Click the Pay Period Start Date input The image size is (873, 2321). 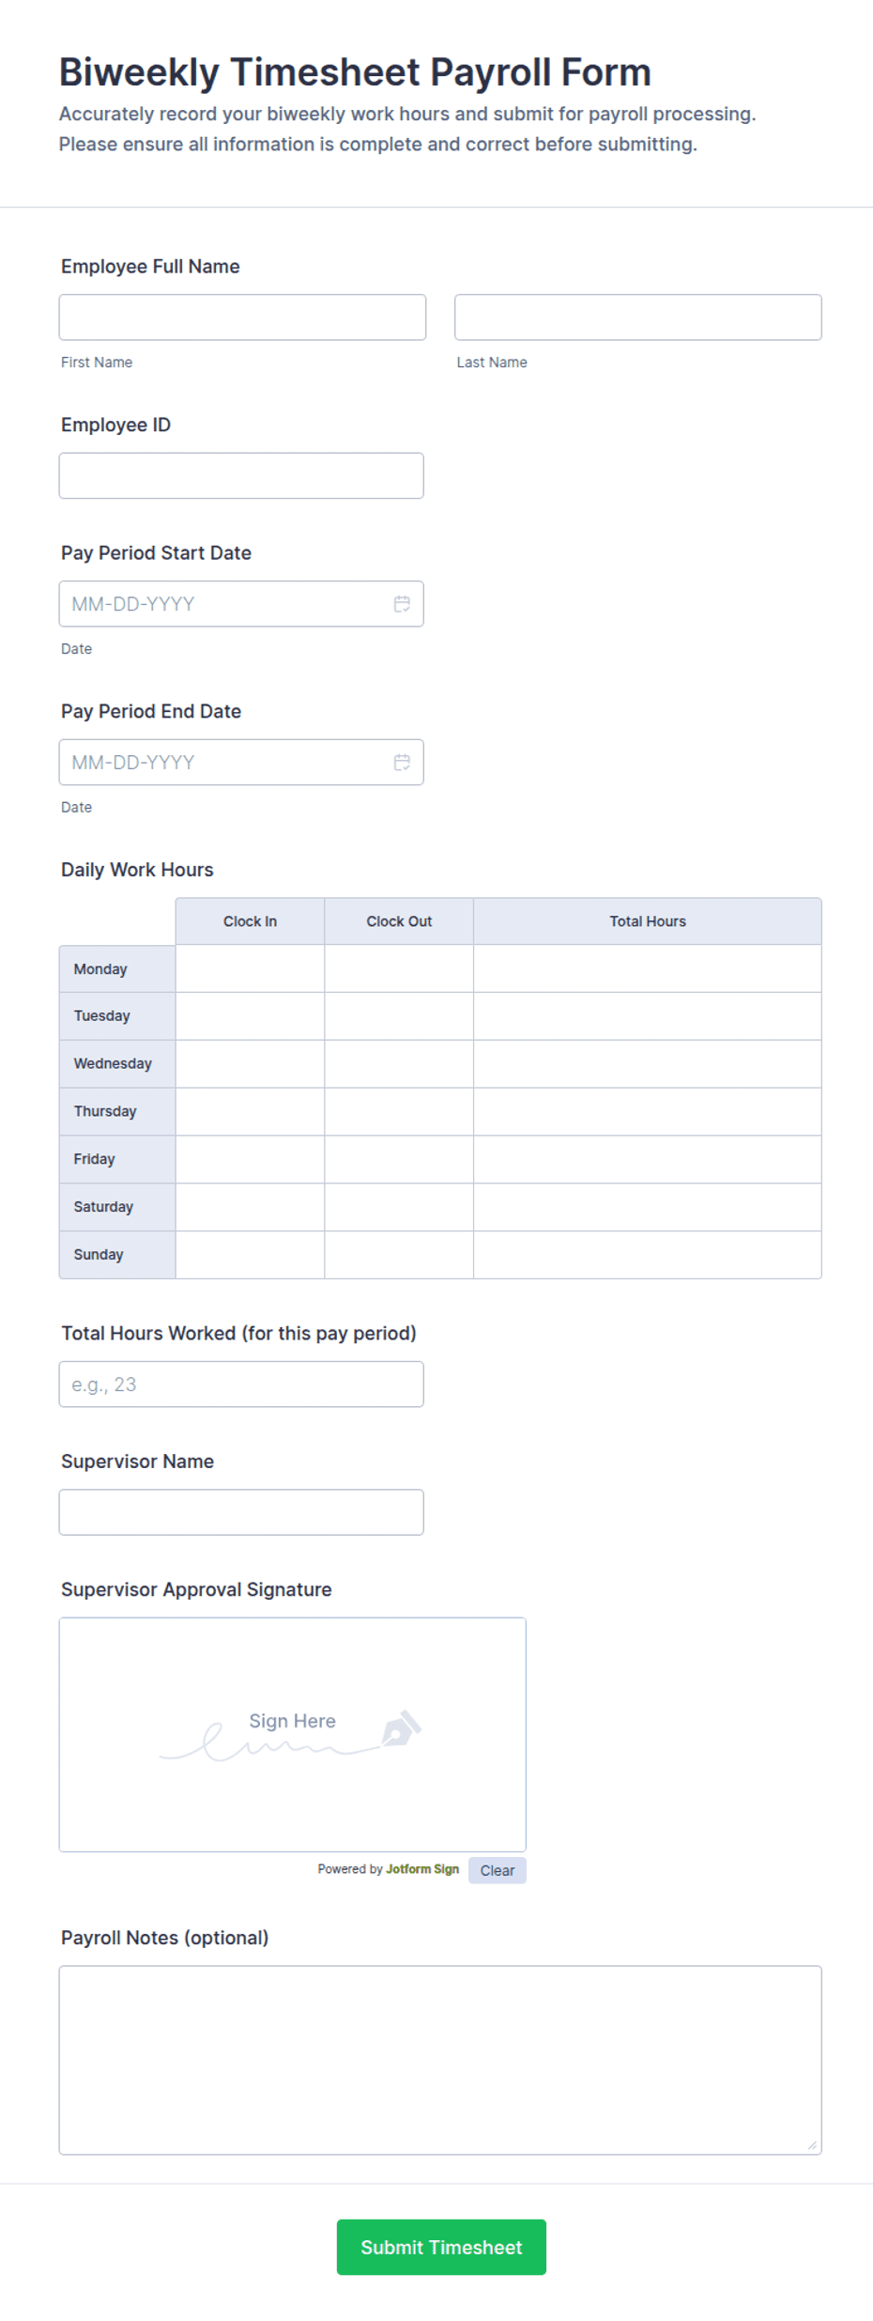tap(241, 604)
